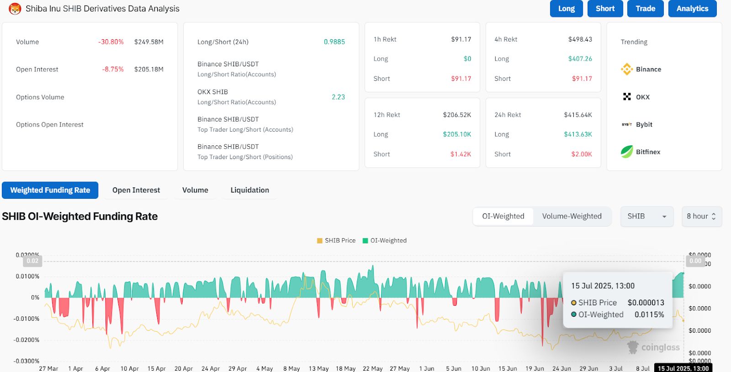This screenshot has width=731, height=372.
Task: Click the 0.02 left axis marker
Action: coord(32,261)
